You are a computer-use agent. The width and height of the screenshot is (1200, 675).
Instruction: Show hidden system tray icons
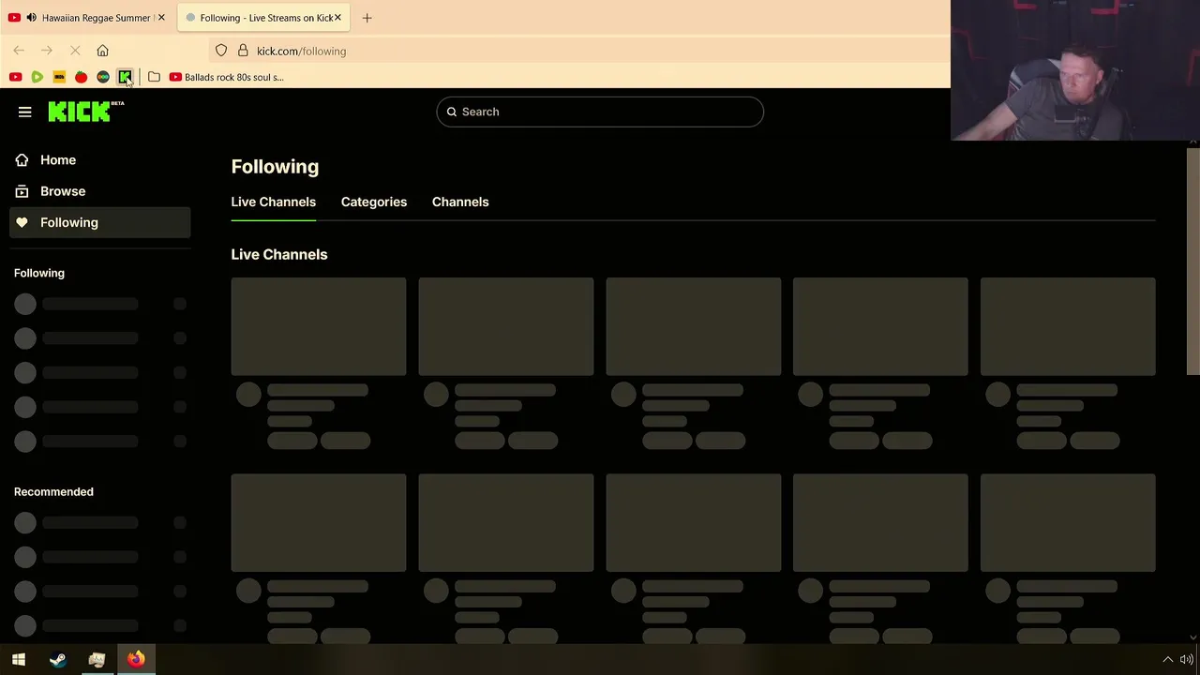pos(1167,659)
